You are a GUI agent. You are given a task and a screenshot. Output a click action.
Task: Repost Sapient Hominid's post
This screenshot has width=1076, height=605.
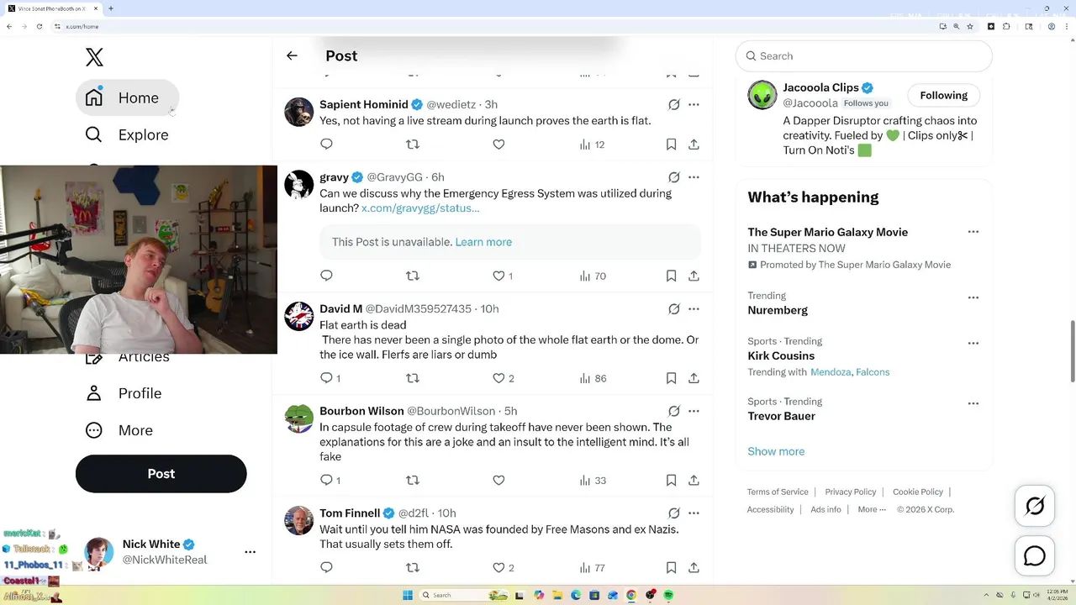pos(413,145)
